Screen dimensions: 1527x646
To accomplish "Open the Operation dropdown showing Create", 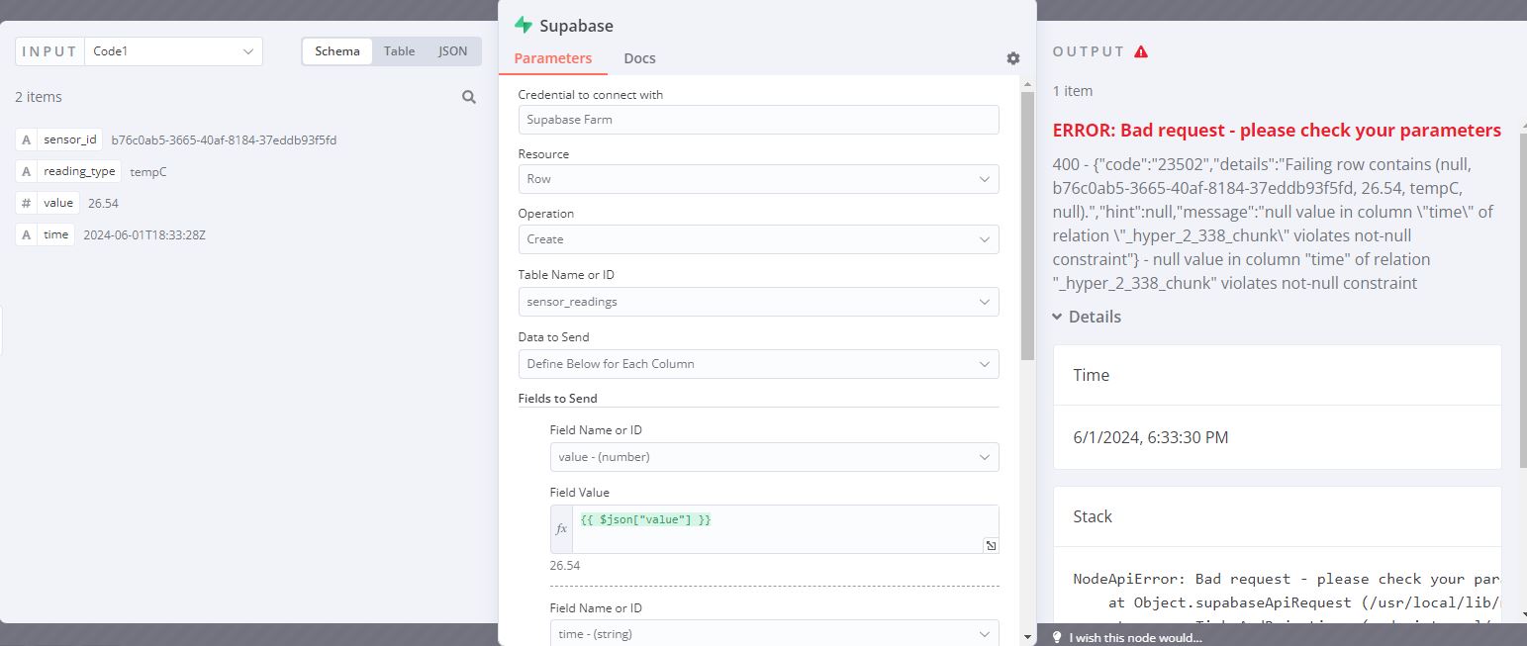I will 758,239.
